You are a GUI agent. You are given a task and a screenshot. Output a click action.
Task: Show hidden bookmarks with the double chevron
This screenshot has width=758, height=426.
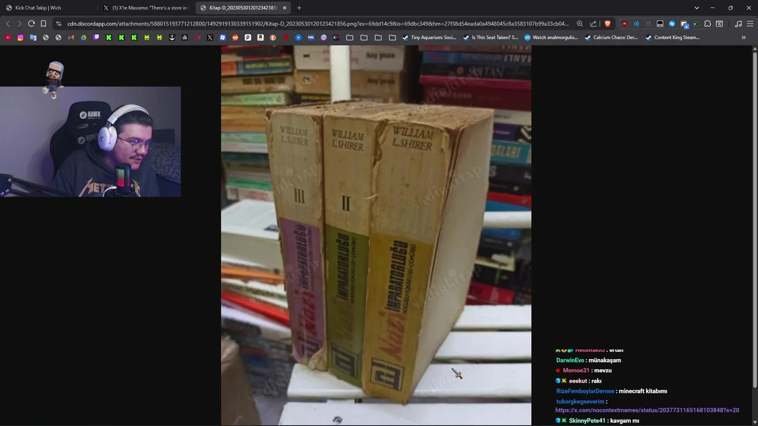tap(743, 37)
